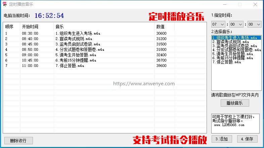Image resolution: width=264 pixels, height=148 pixels.
Task: Click the 播放音乐 button
Action: (x=234, y=103)
